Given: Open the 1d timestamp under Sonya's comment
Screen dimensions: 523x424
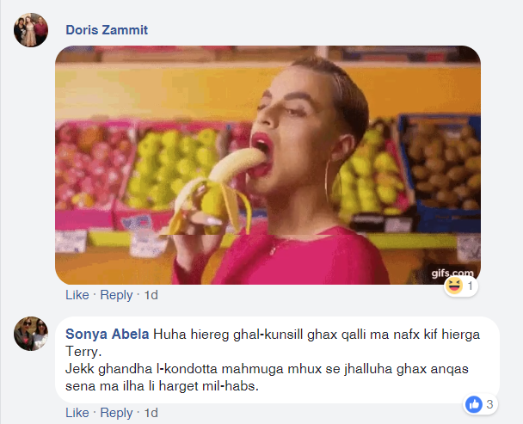Looking at the screenshot, I should tap(151, 414).
